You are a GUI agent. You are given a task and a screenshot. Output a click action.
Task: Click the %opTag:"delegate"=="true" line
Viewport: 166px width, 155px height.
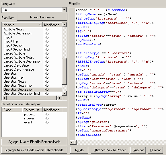pos(120,88)
